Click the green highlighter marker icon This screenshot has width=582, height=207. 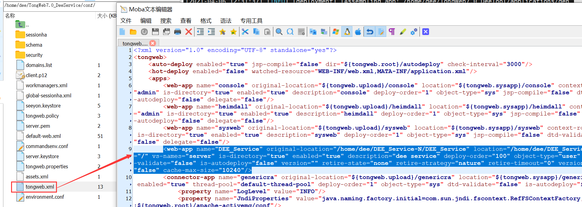click(403, 32)
